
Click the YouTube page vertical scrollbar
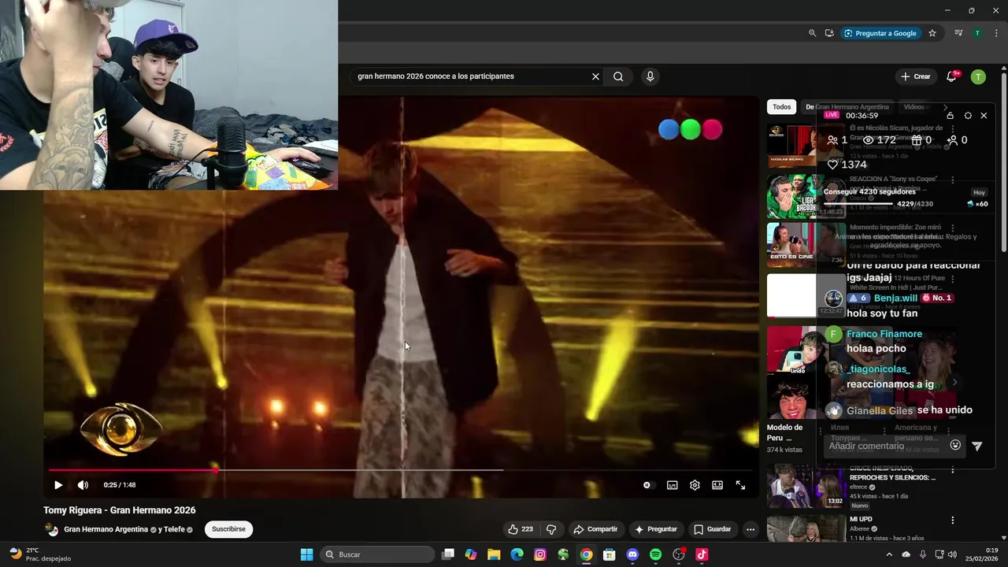[1004, 161]
